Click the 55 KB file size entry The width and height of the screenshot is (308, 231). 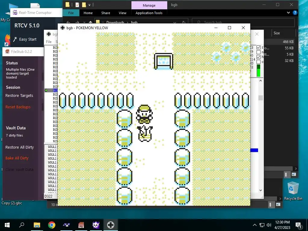[x=289, y=48]
